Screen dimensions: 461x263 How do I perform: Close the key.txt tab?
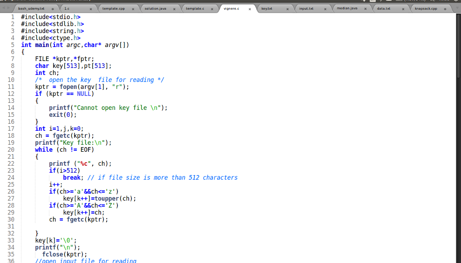pyautogui.click(x=288, y=9)
